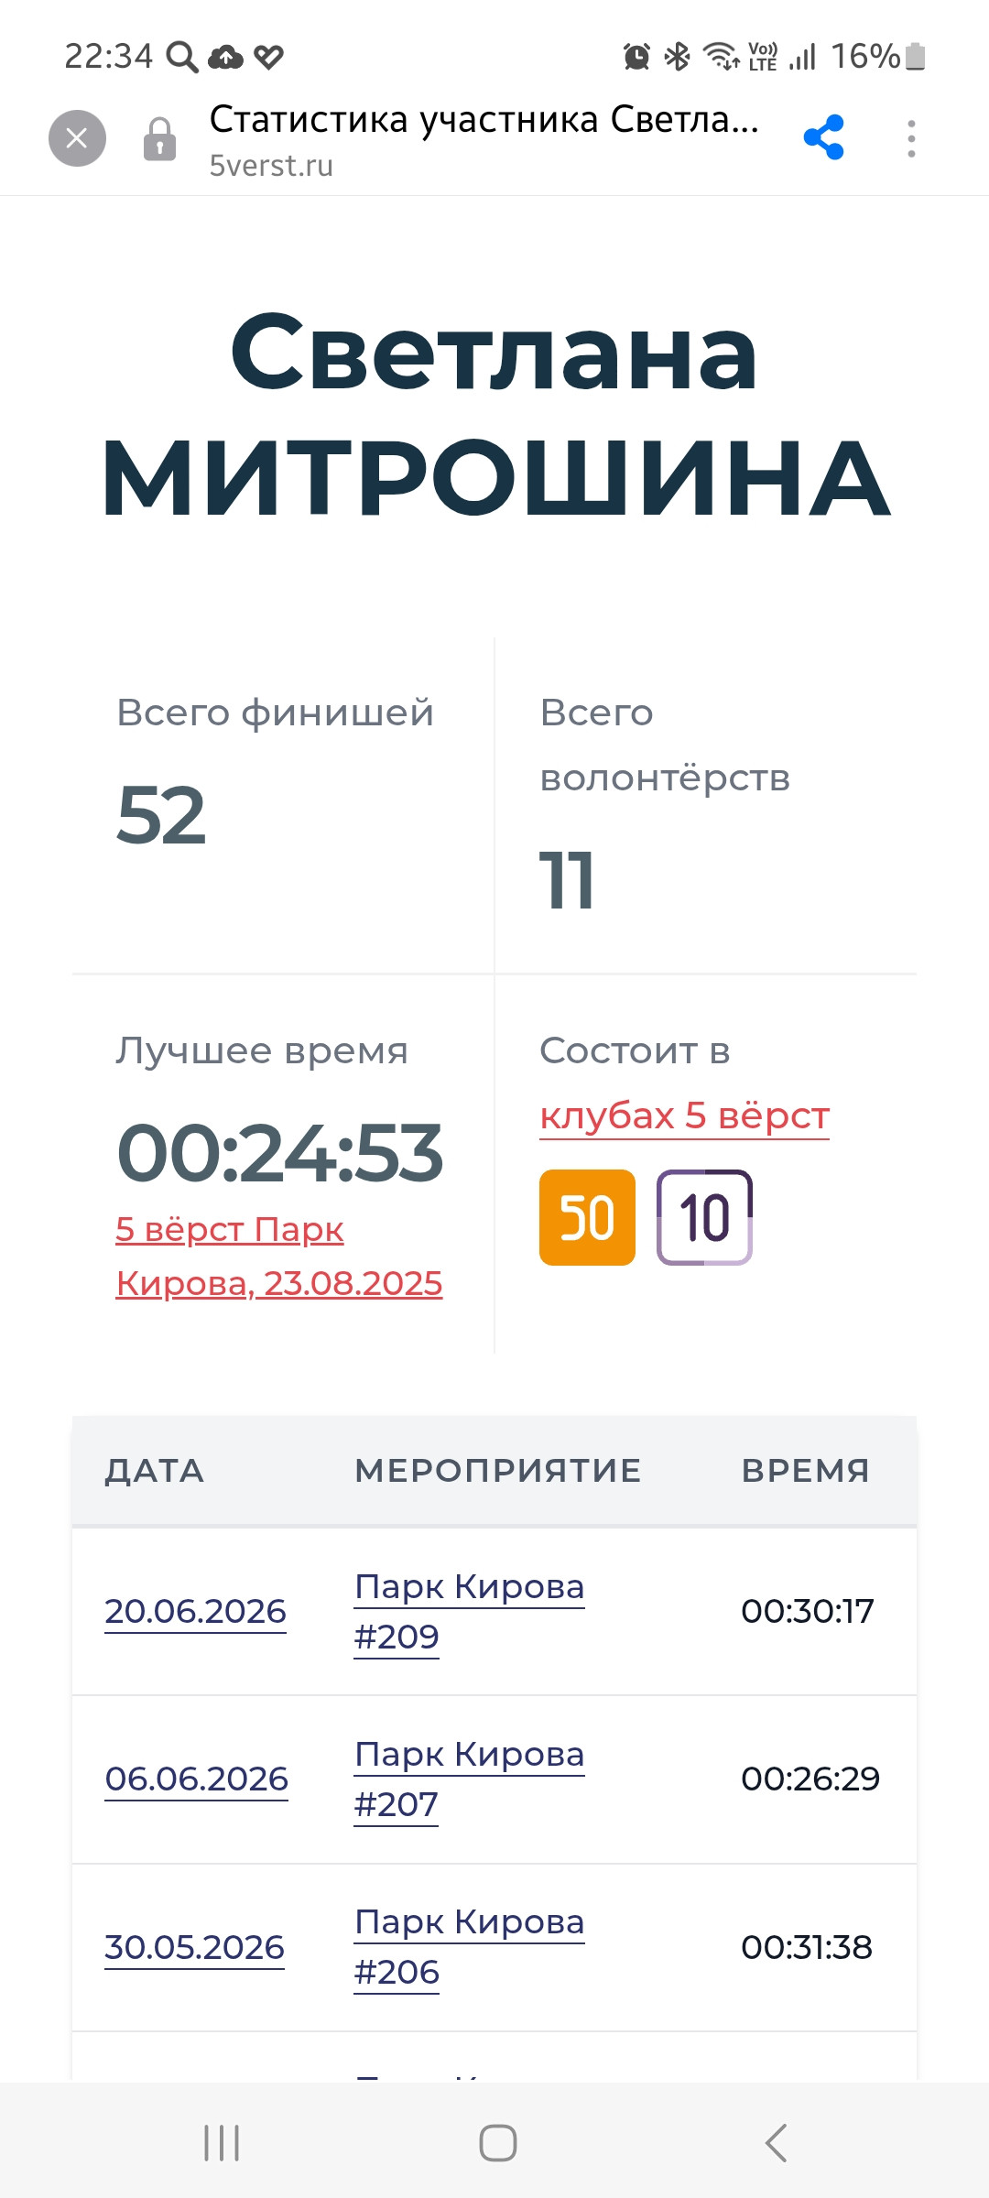This screenshot has width=989, height=2198.
Task: Open date link 30.05.2026
Action: (194, 1947)
